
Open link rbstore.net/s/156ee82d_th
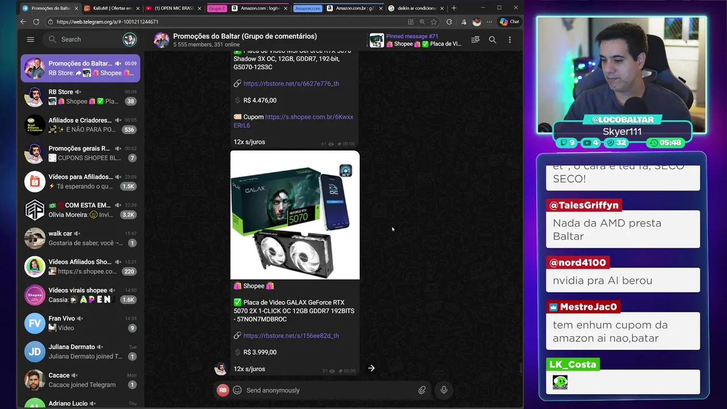pyautogui.click(x=291, y=336)
